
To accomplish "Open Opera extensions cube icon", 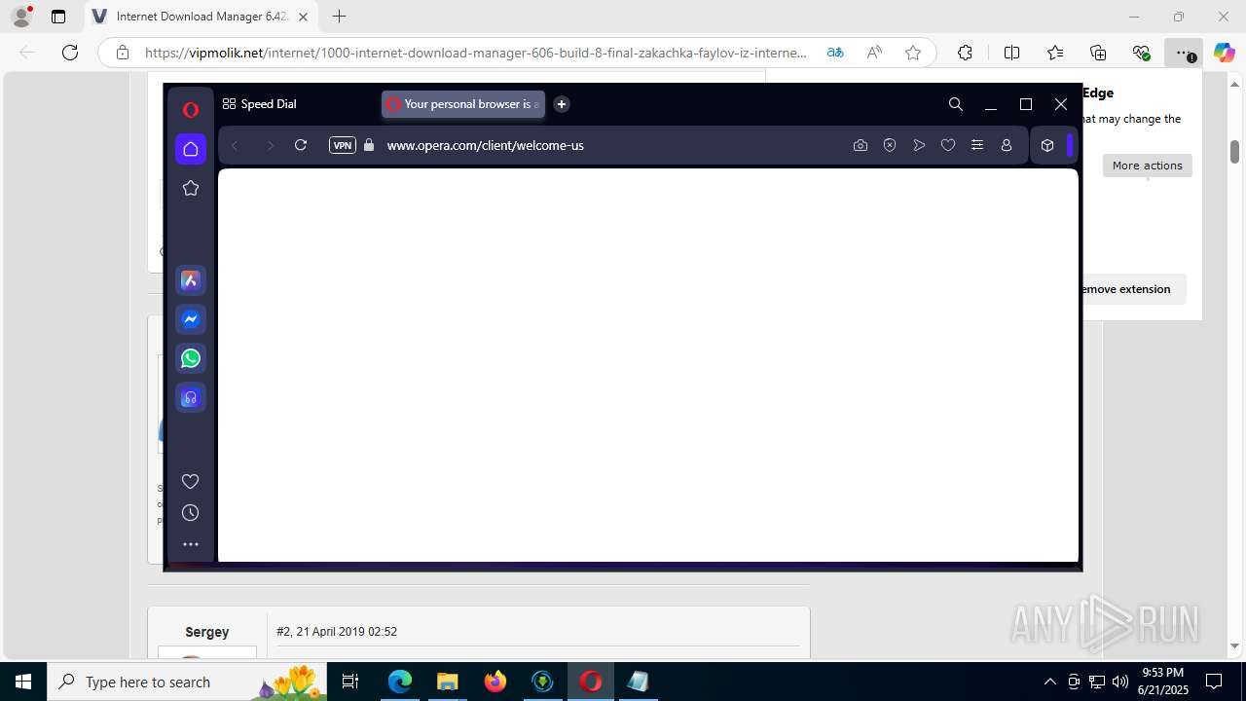I will 1047,145.
